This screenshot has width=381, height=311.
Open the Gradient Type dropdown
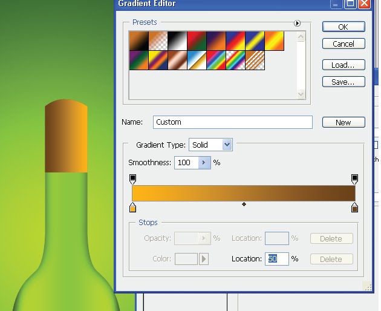tap(227, 145)
